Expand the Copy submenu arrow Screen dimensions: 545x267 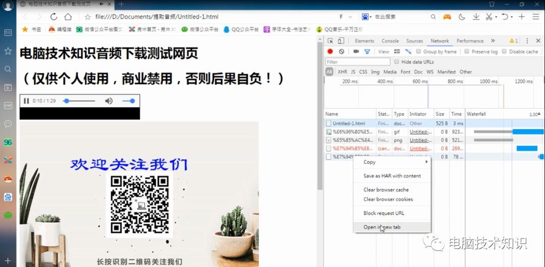point(426,162)
